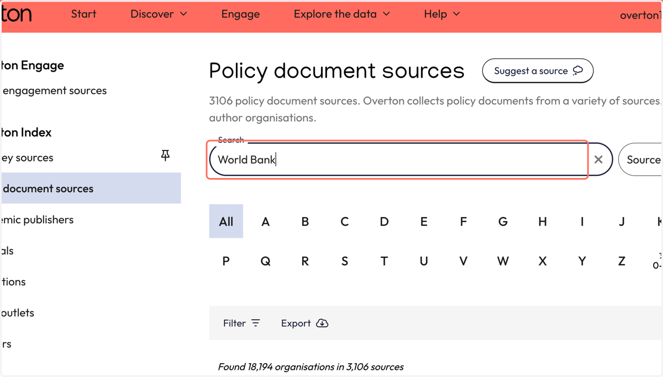Expand the Explore the data menu
Screen dimensions: 663x377
click(x=341, y=14)
